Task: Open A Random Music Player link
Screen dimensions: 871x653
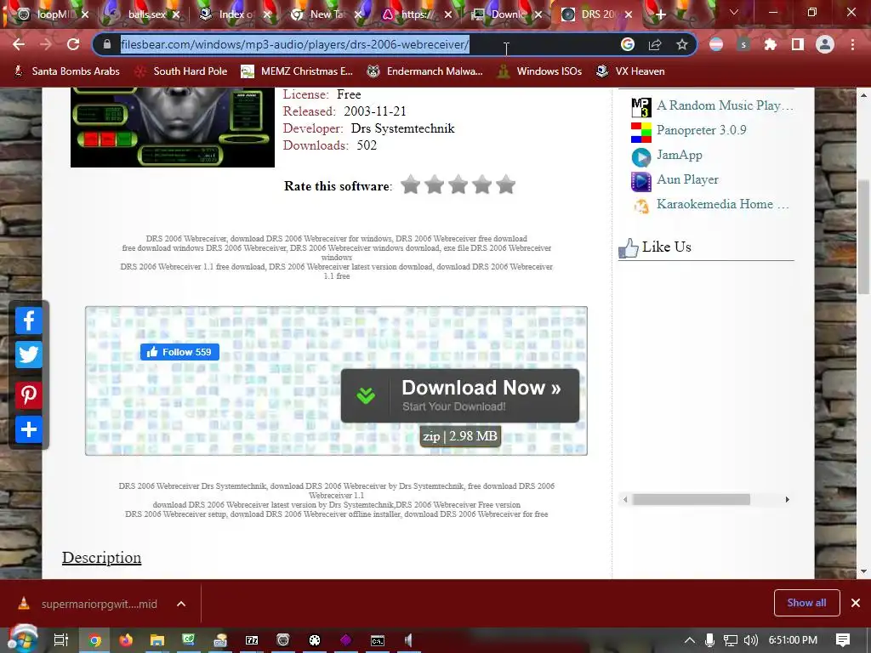Action: coord(725,105)
